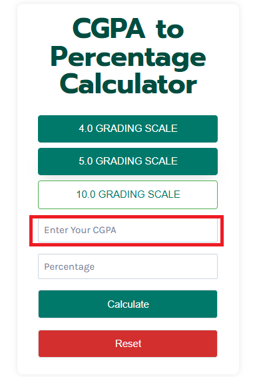Click the word CGPA in the title
Viewport: 259px width, 377px height.
pos(109,29)
